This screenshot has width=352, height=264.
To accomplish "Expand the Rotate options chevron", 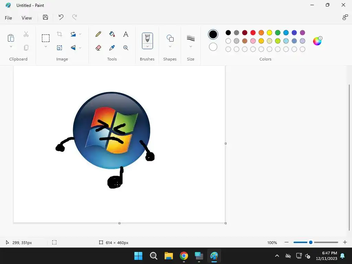I will pos(80,34).
